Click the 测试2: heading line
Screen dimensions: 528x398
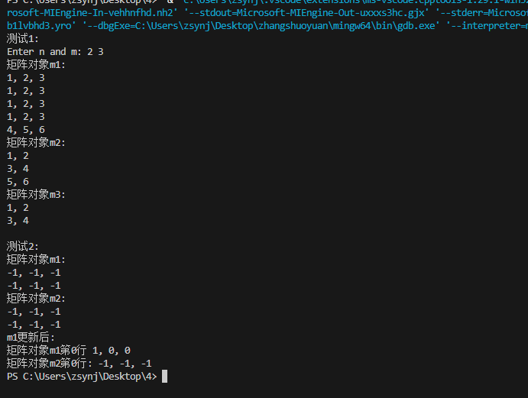pos(23,247)
